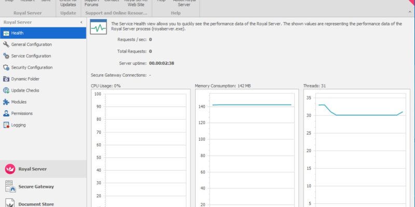Click the Dynamic Folder icon

6,79
